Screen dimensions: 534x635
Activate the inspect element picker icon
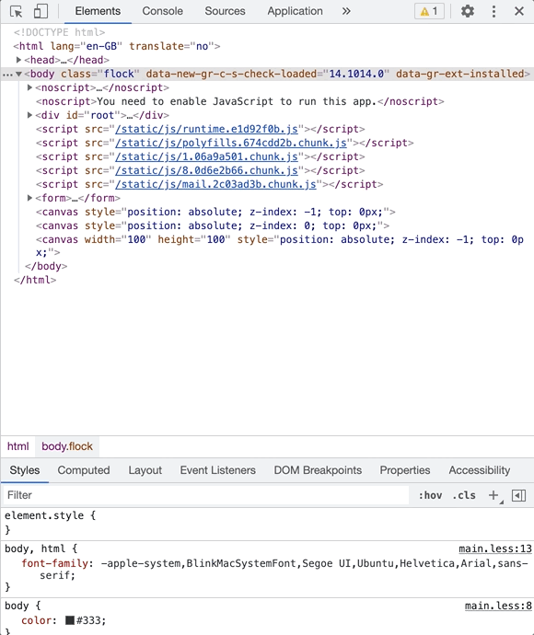17,11
